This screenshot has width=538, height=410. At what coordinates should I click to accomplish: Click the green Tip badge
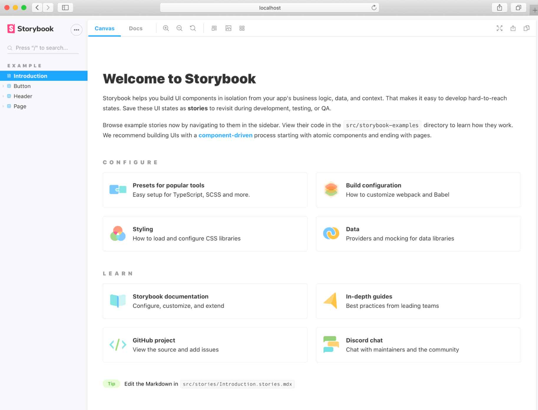pos(111,384)
